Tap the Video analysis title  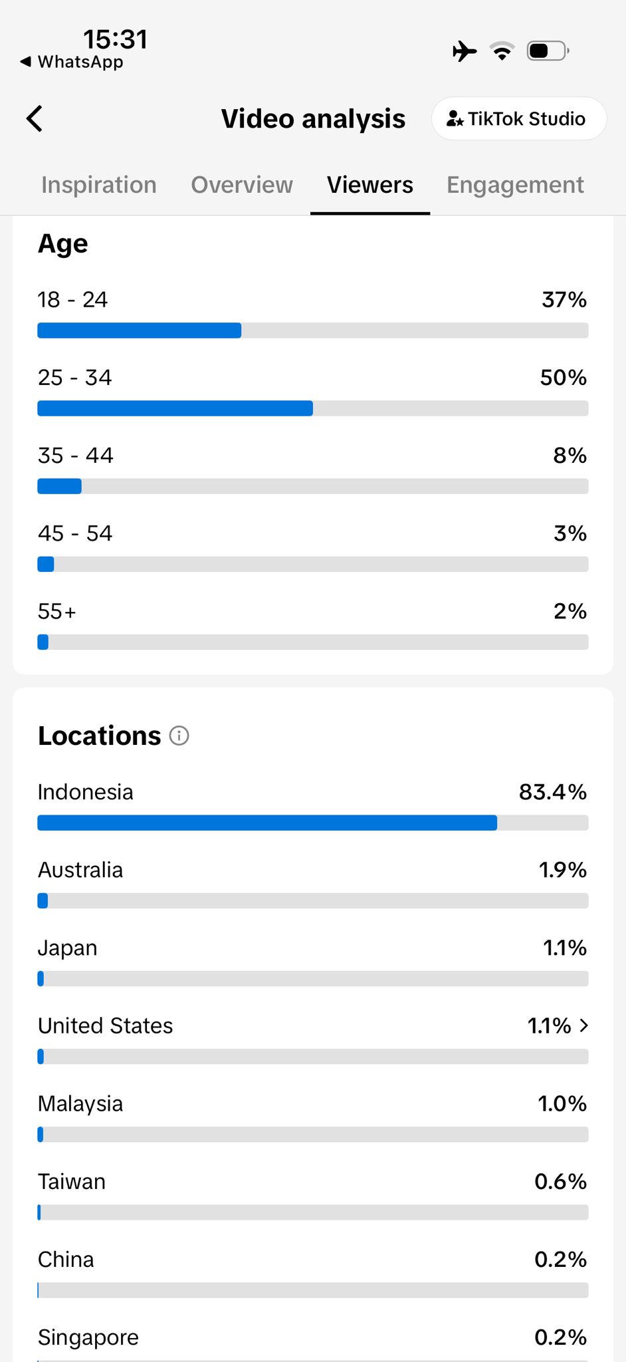[x=313, y=119]
